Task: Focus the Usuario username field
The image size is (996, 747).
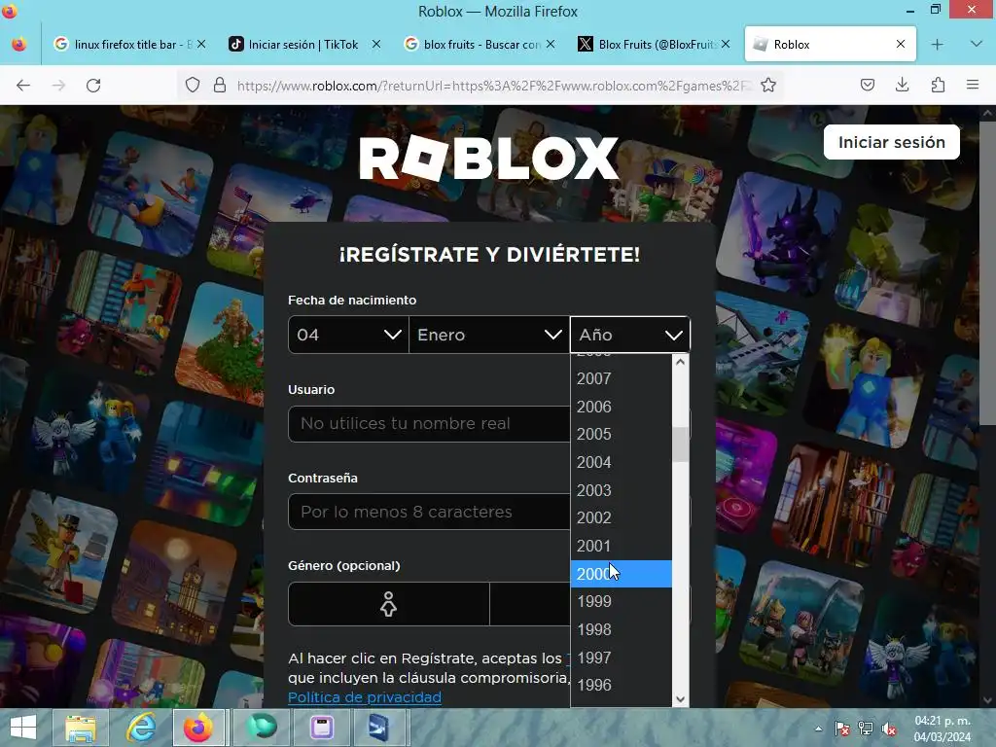Action: pyautogui.click(x=429, y=424)
